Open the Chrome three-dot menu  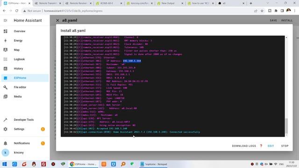tap(295, 11)
